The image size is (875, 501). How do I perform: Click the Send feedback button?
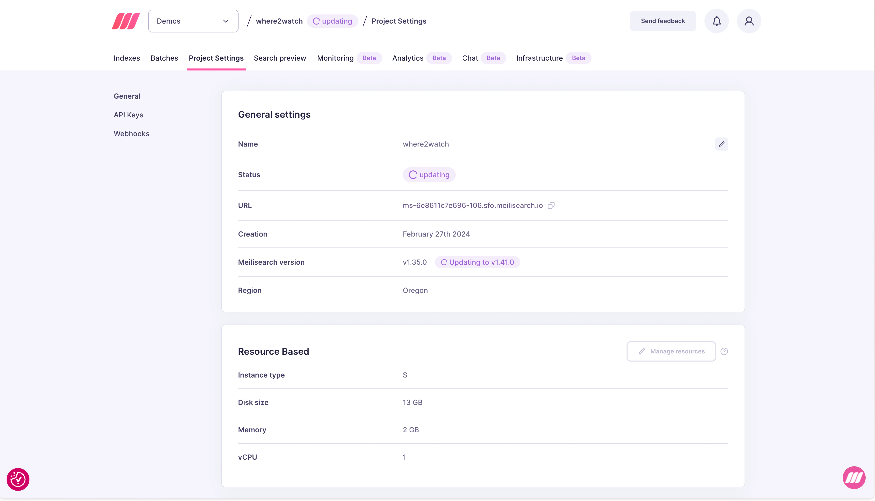663,21
